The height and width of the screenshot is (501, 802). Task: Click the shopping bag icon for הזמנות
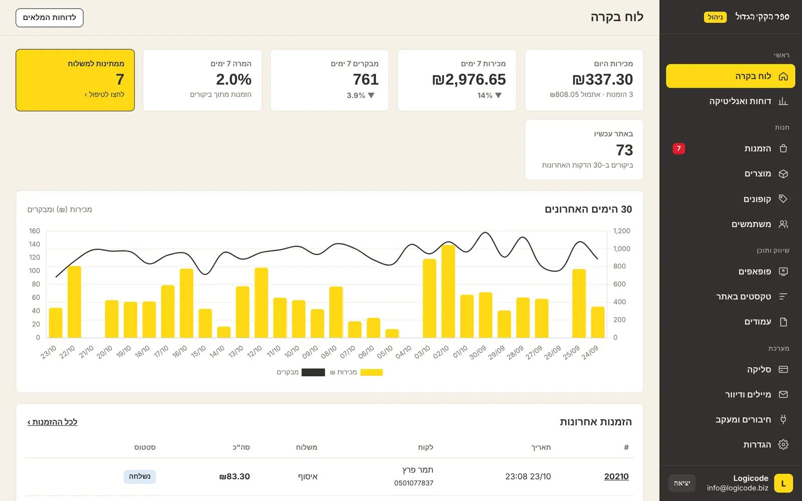point(783,149)
